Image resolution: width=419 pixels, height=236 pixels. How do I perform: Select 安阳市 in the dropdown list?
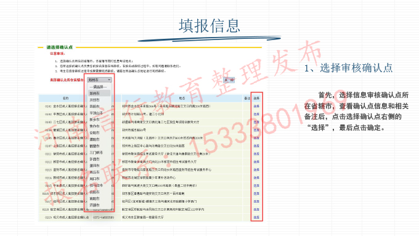(x=94, y=133)
